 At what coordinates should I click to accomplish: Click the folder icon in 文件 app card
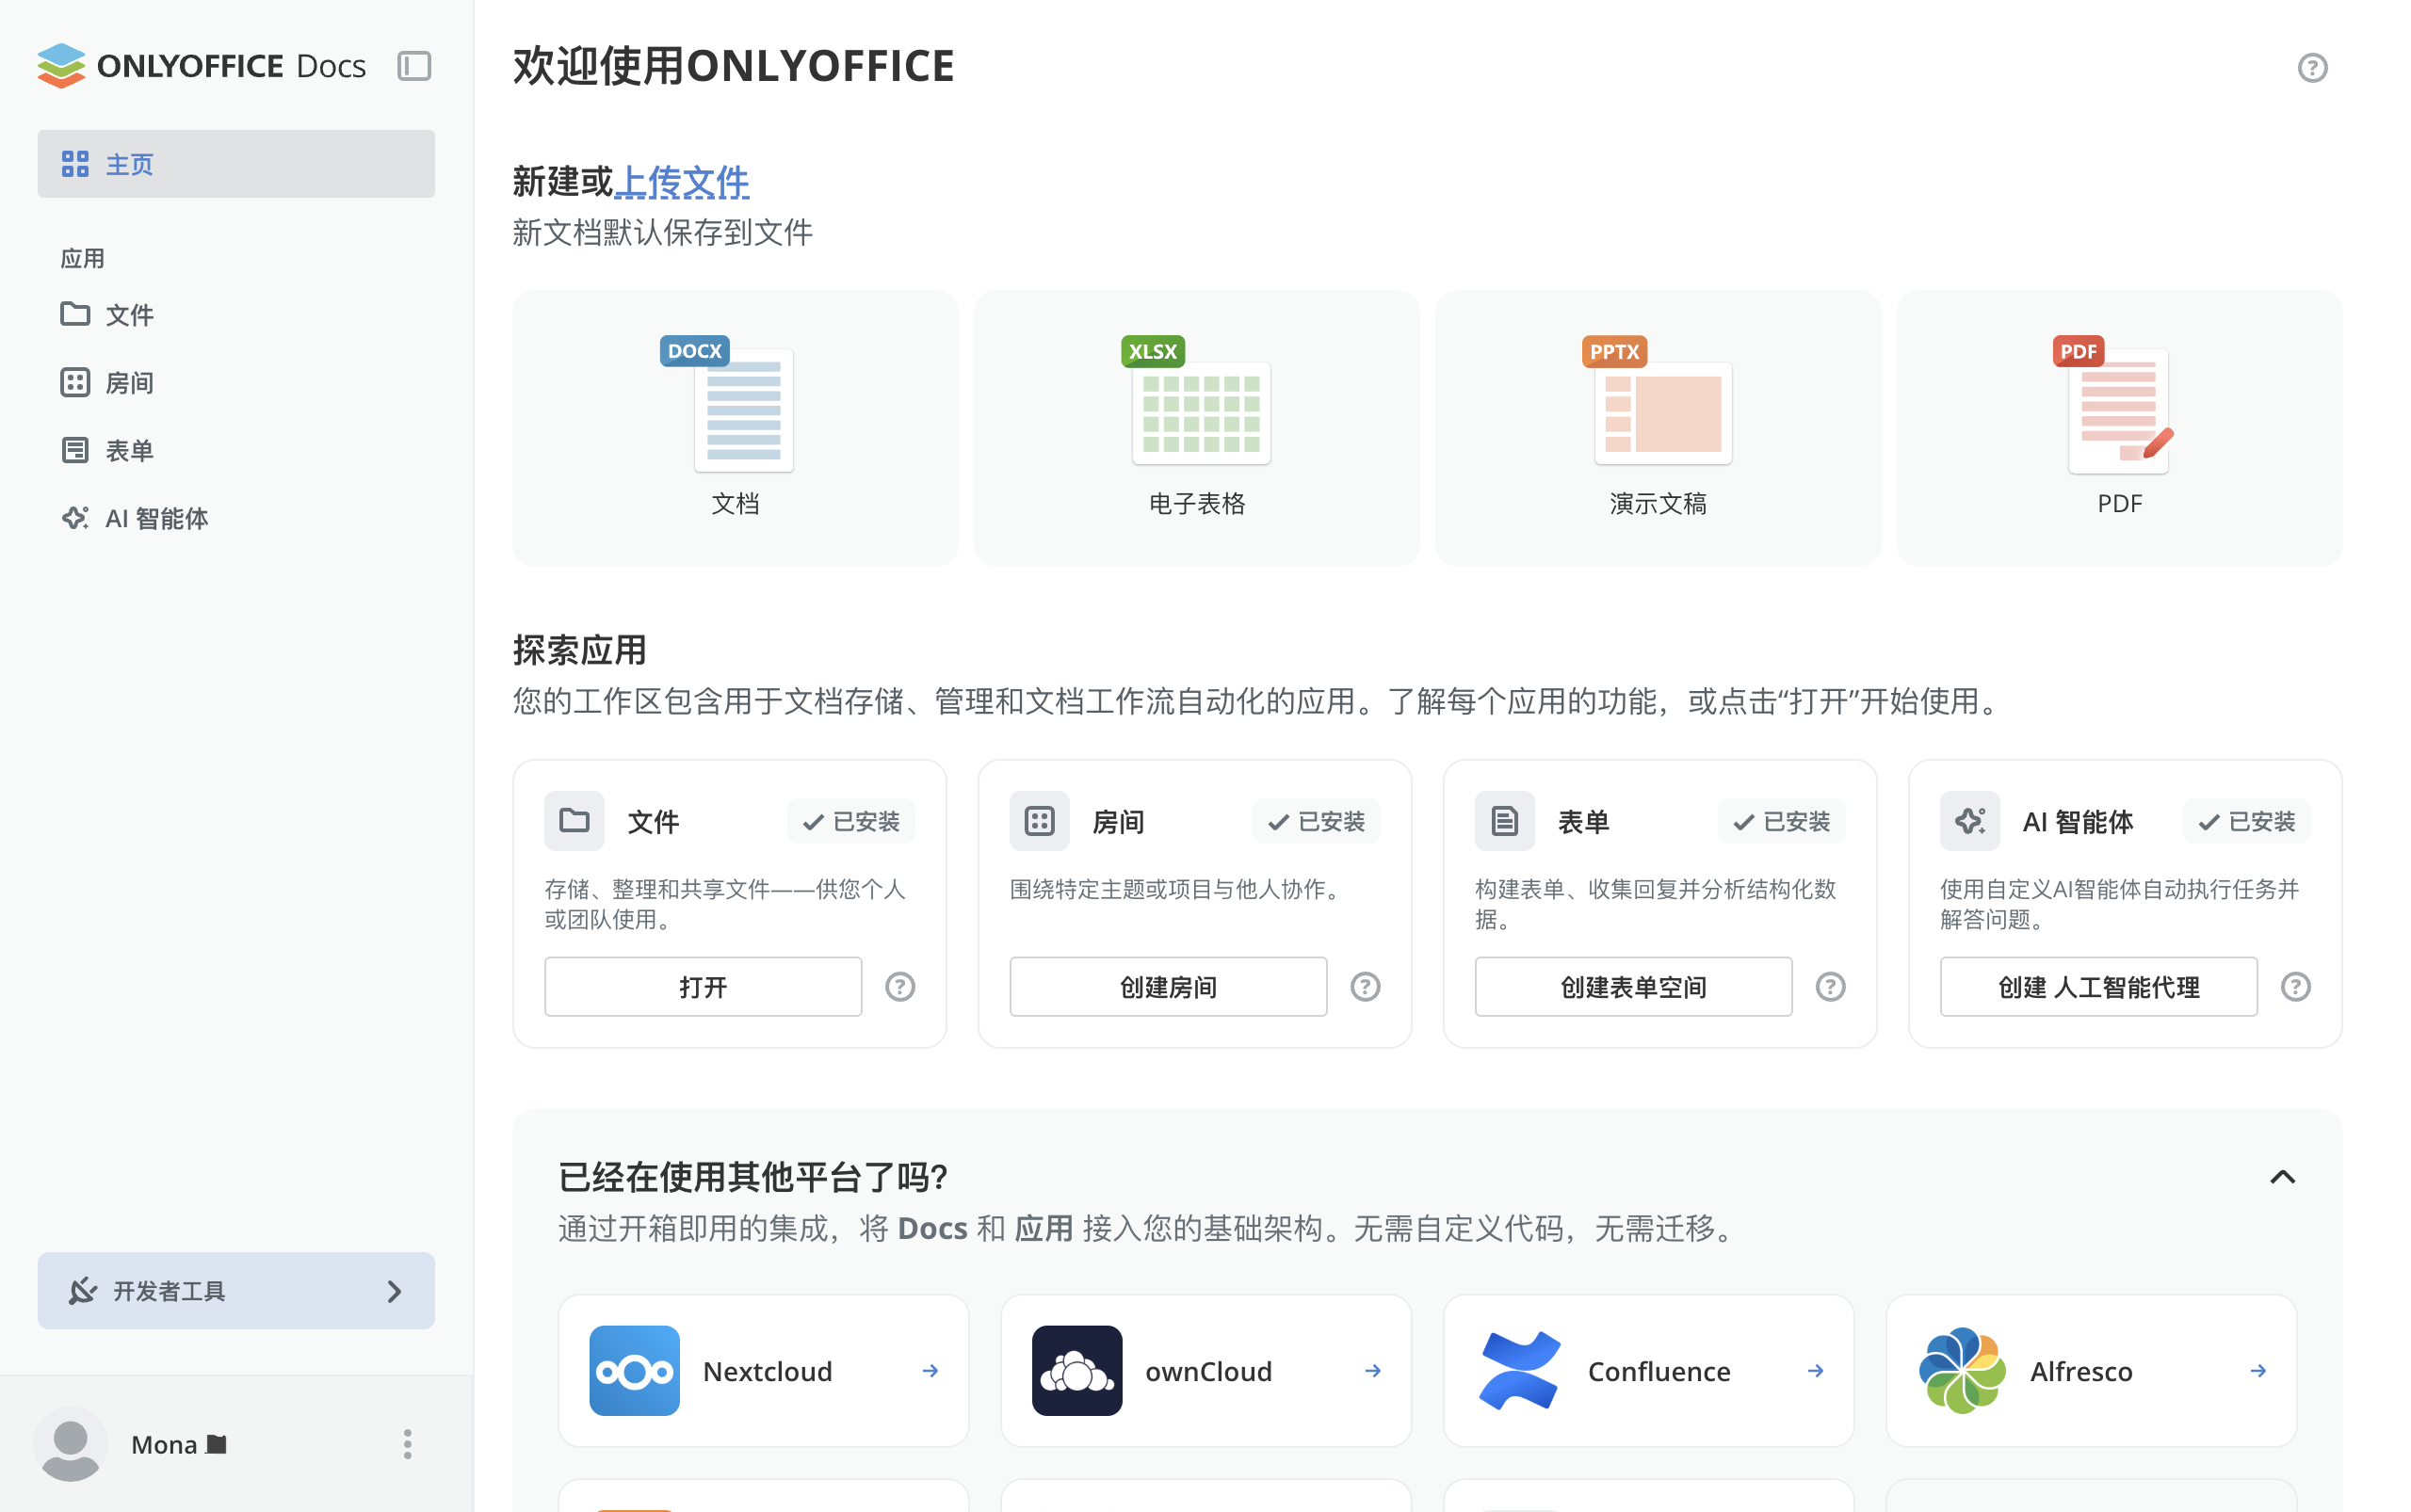point(574,821)
